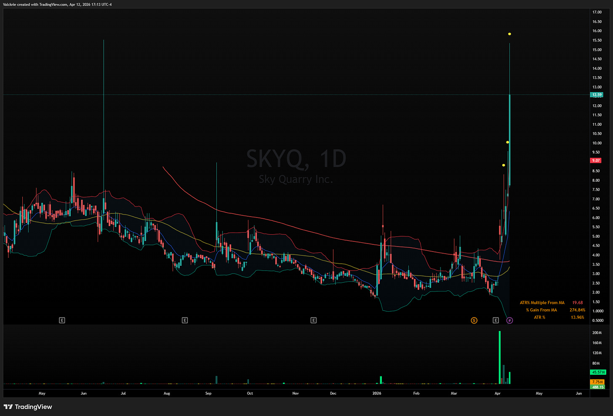The width and height of the screenshot is (613, 416).
Task: Click the Dec label on the time axis
Action: coord(333,393)
